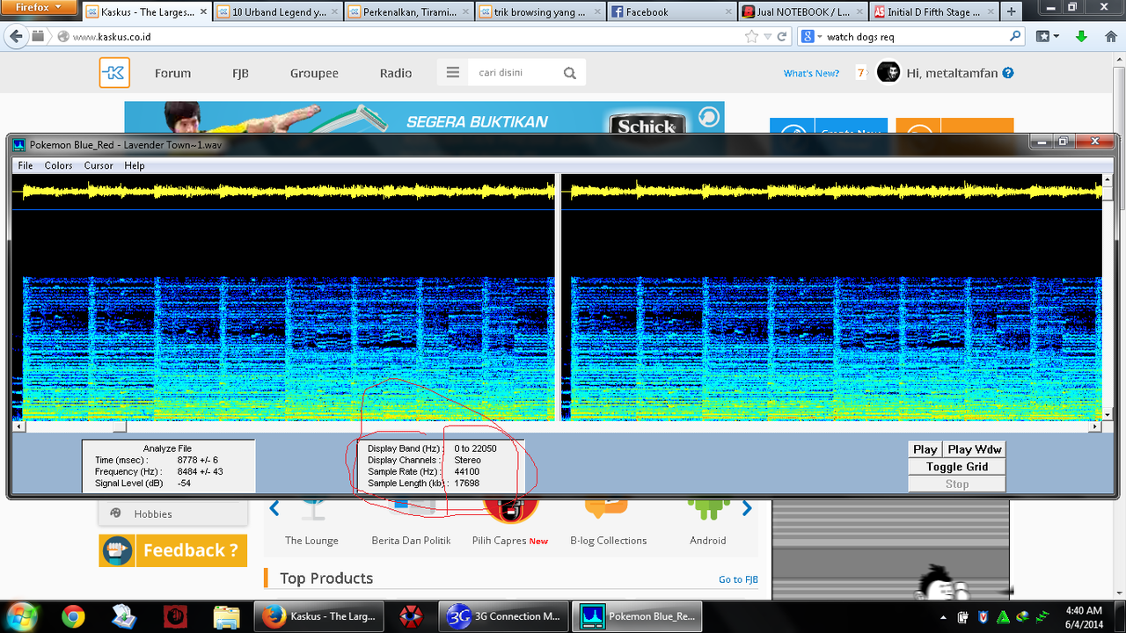
Task: Expand the search engine selector dropdown
Action: pyautogui.click(x=812, y=37)
